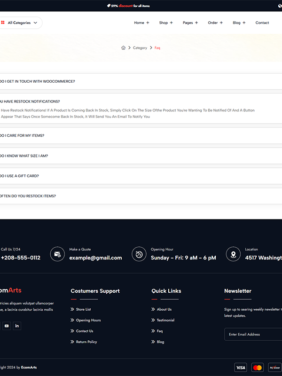Click the YouTube social icon

click(x=7, y=326)
